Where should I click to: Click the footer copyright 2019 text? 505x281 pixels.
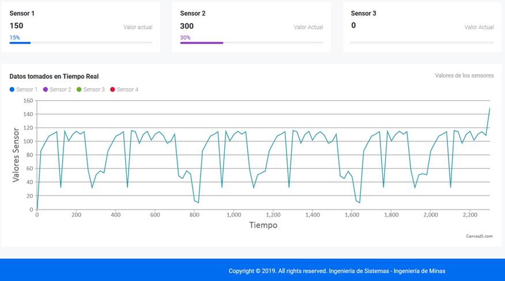[x=337, y=271]
